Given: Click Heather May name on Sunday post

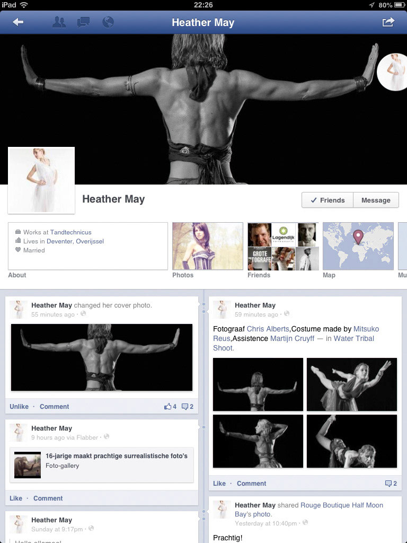Looking at the screenshot, I should 51,520.
